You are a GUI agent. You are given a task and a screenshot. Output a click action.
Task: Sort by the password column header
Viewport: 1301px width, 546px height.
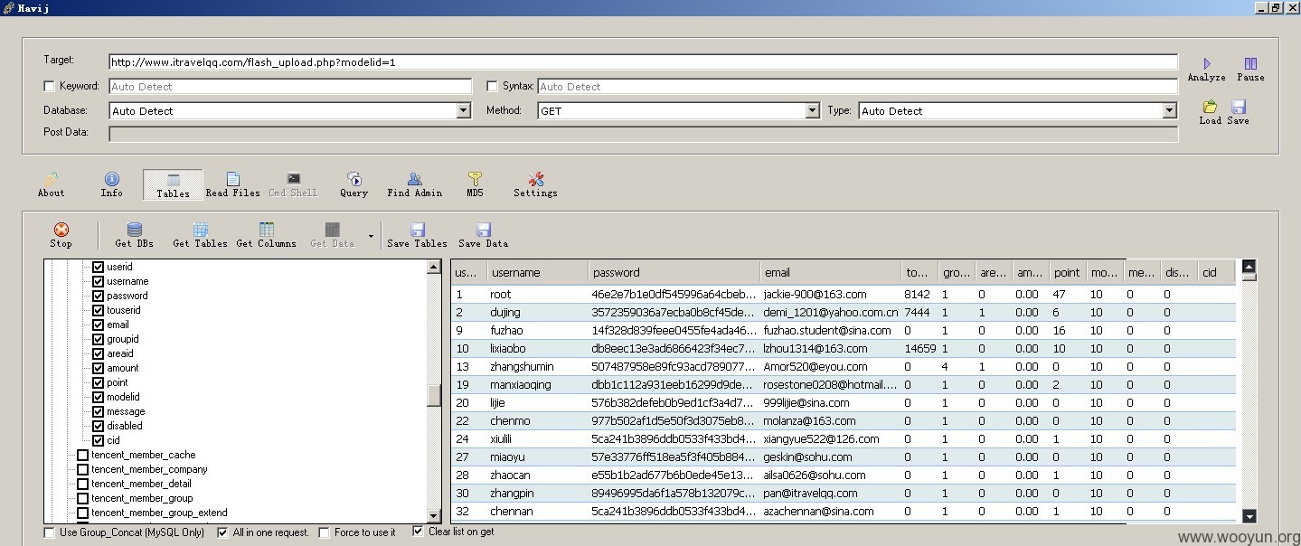(674, 272)
